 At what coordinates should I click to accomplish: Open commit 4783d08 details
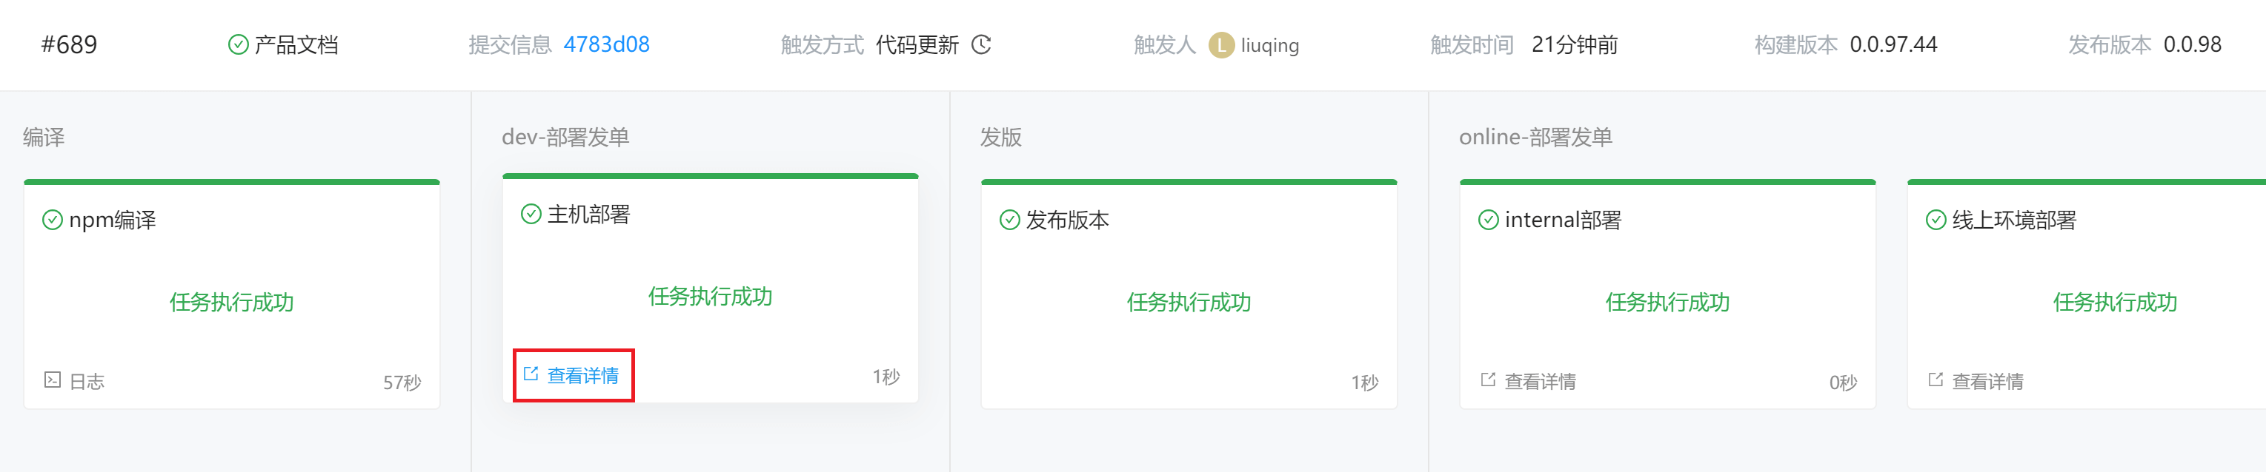pyautogui.click(x=608, y=45)
